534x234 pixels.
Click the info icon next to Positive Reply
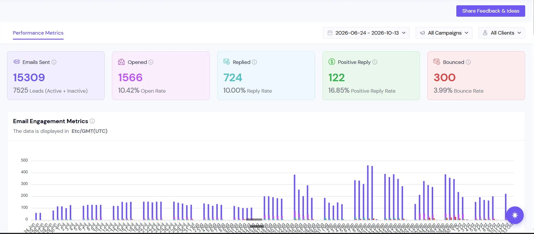tap(375, 62)
